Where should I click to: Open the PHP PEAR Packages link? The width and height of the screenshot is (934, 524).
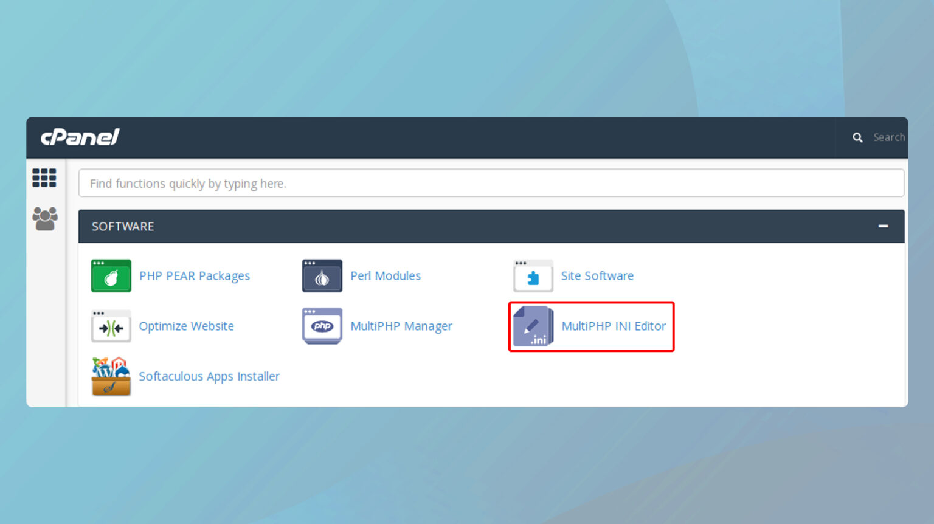195,275
